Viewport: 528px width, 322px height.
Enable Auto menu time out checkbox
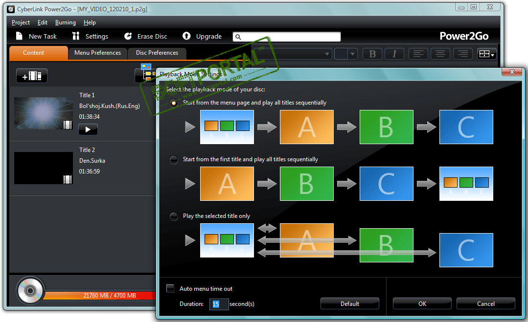(x=170, y=288)
